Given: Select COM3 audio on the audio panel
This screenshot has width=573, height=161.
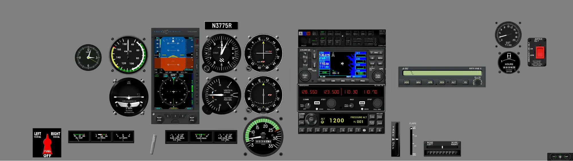Looking at the screenshot, I should 337,33.
